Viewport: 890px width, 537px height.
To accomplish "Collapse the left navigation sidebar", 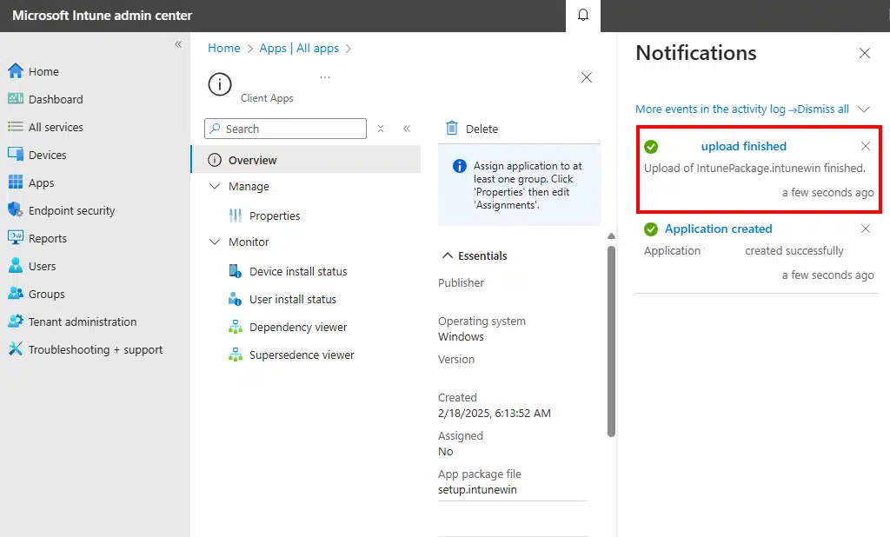I will pos(178,44).
